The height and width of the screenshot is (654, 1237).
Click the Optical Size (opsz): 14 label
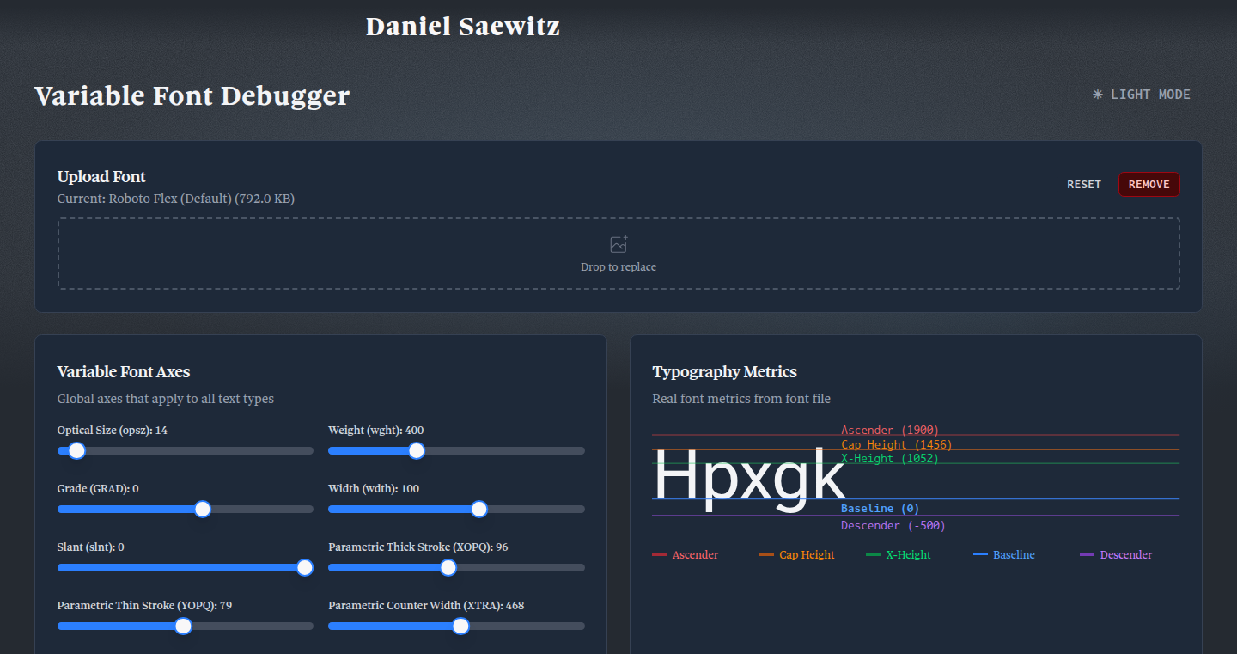coord(113,430)
